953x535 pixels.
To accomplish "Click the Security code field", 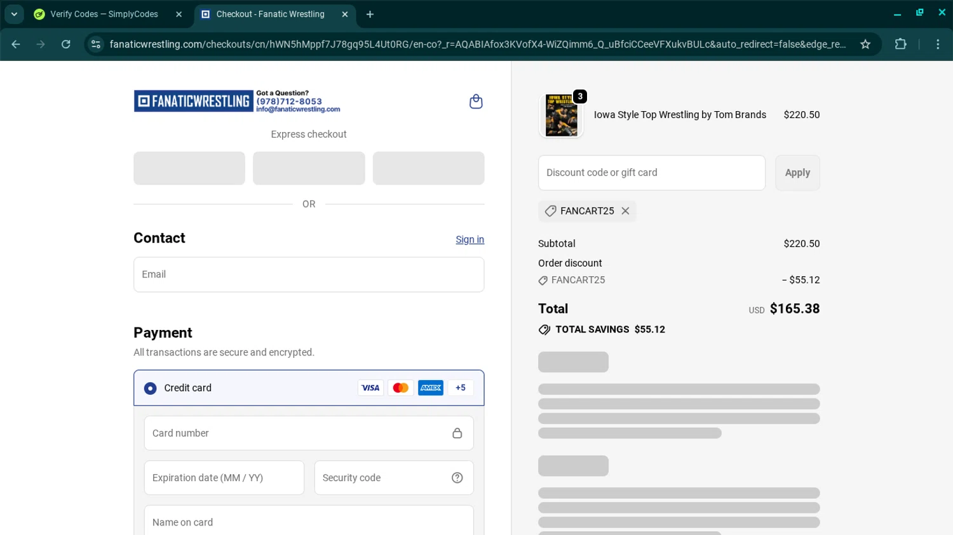I will coord(394,478).
